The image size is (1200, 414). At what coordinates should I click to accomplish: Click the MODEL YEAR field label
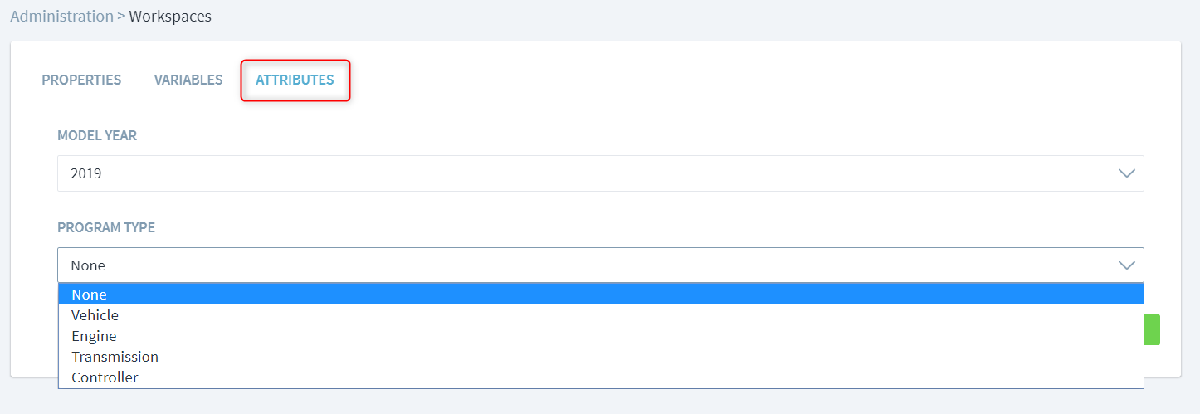[97, 135]
